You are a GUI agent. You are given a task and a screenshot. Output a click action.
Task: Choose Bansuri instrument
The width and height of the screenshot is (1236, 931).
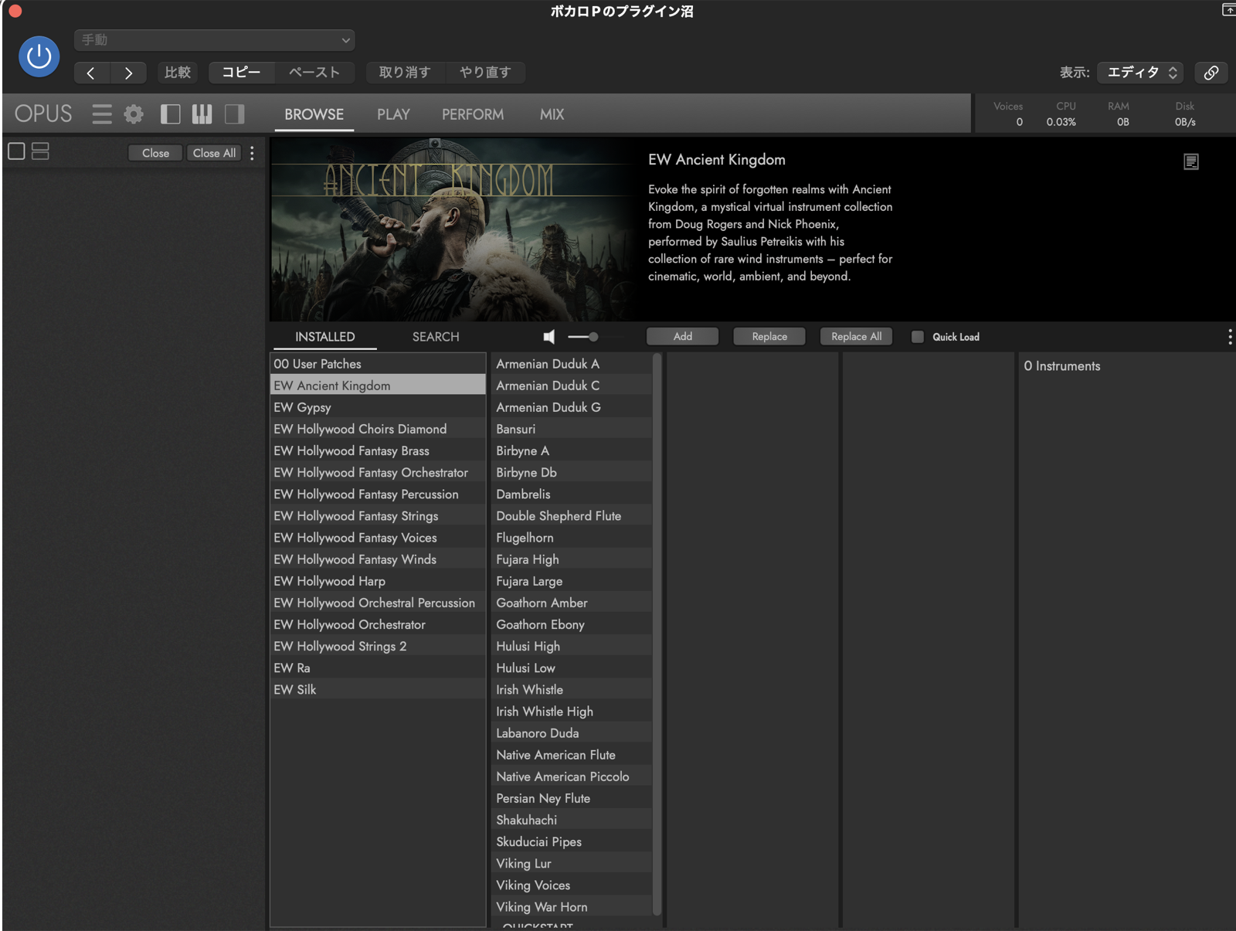572,429
